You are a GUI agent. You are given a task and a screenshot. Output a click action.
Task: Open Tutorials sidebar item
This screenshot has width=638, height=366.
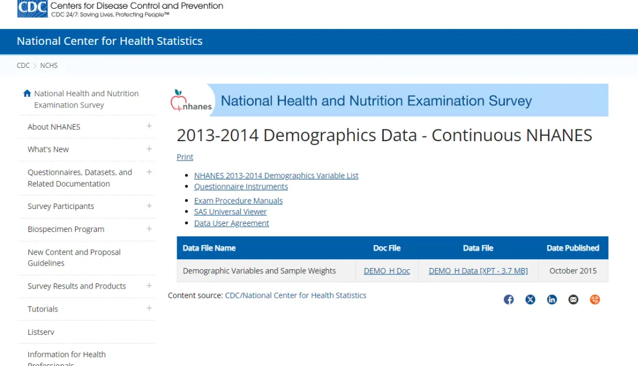[x=43, y=309]
